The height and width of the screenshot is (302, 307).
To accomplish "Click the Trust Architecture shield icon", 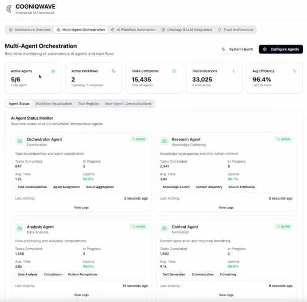I will pos(220,30).
